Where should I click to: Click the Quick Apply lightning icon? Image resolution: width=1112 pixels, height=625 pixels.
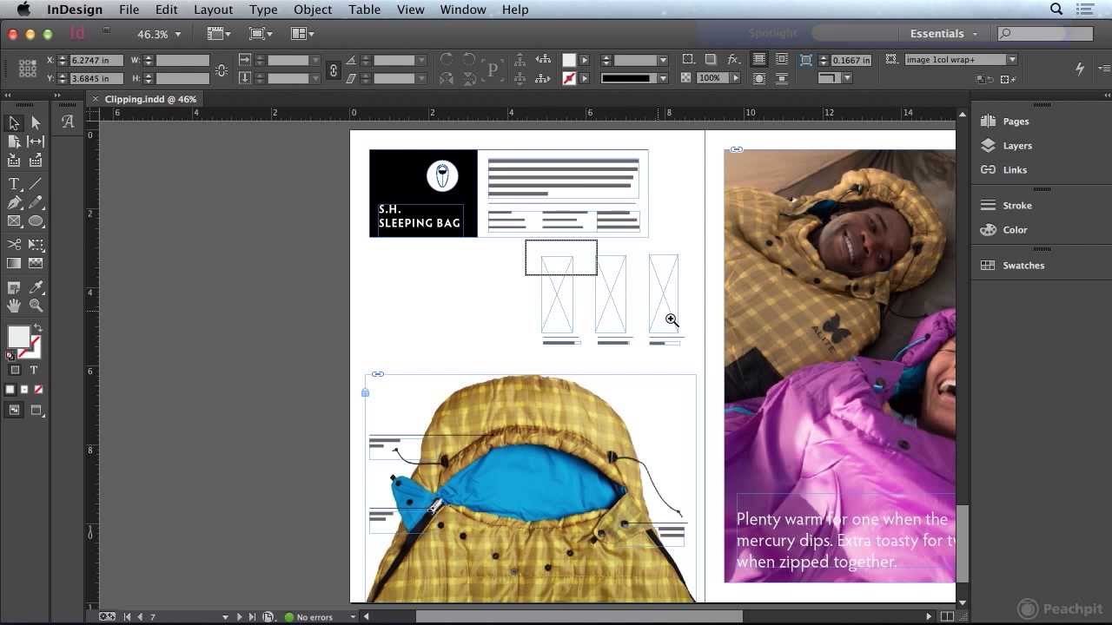(1080, 69)
